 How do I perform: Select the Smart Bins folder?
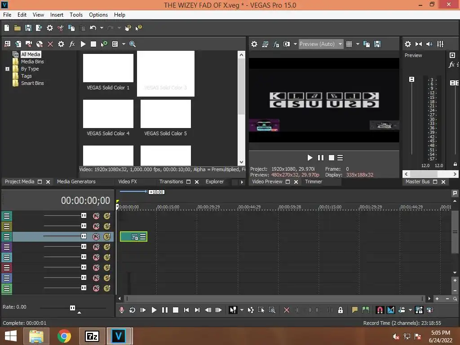(x=32, y=83)
